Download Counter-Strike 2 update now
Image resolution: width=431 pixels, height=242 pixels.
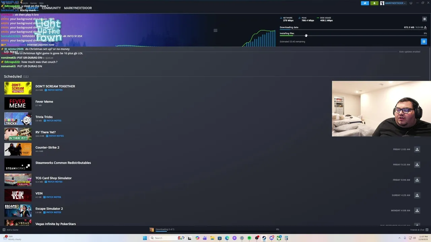pos(417,149)
